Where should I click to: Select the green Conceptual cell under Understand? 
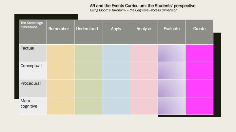tap(88, 70)
